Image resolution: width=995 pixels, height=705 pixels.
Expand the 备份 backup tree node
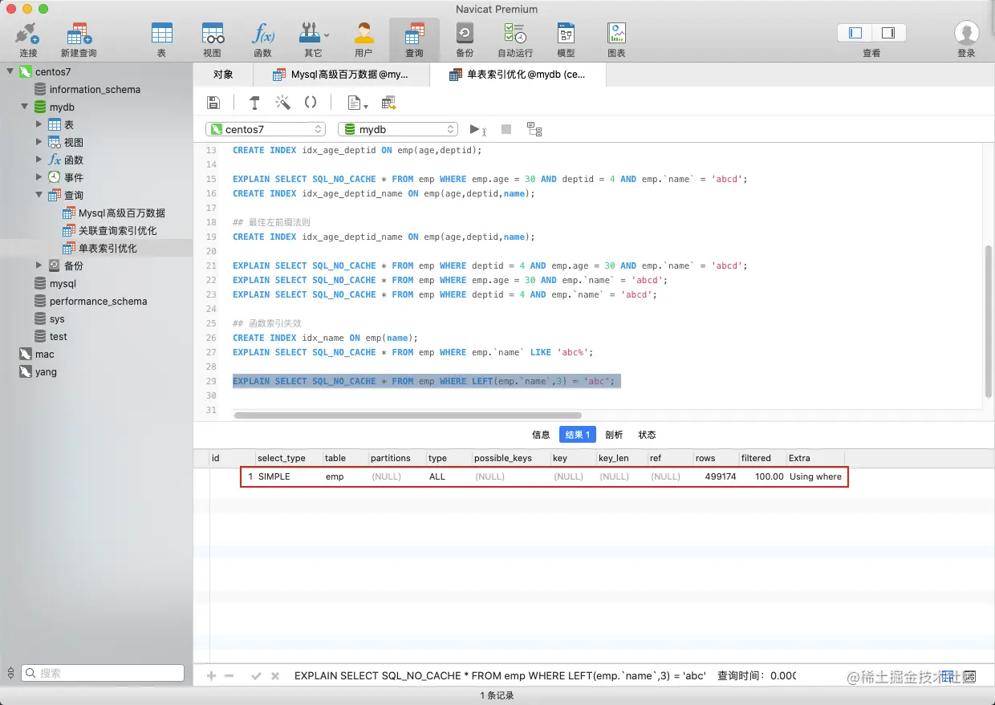click(x=39, y=265)
